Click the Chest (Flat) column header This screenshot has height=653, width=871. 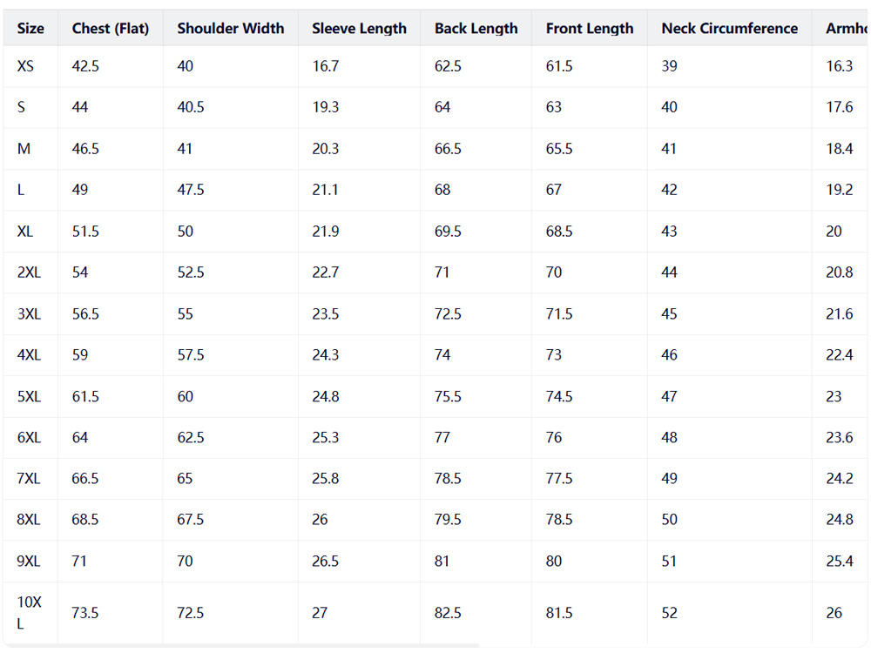point(111,29)
